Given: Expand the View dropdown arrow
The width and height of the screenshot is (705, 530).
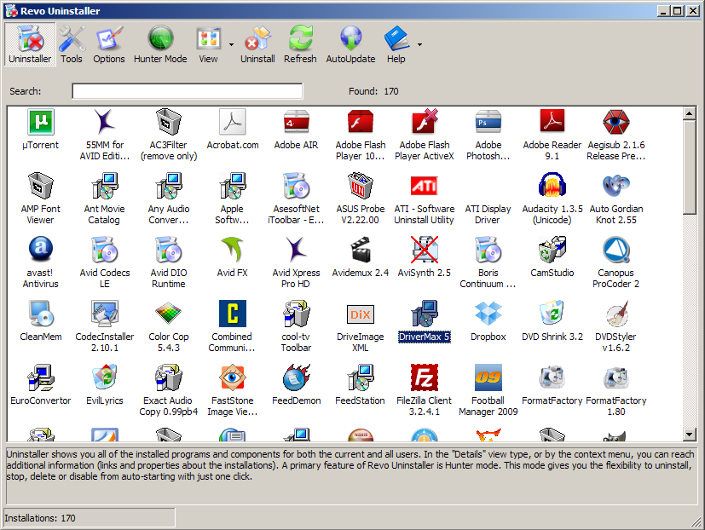Looking at the screenshot, I should (x=231, y=44).
